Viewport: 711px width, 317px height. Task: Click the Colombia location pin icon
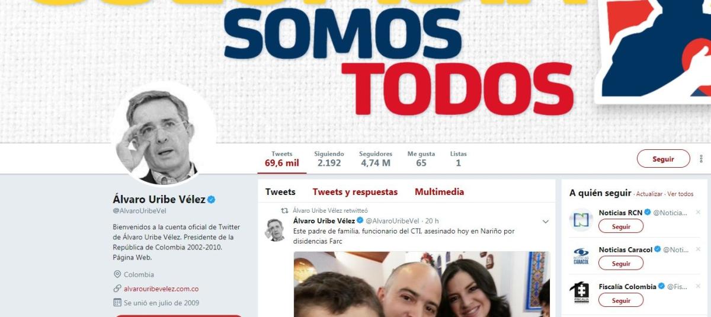click(117, 274)
